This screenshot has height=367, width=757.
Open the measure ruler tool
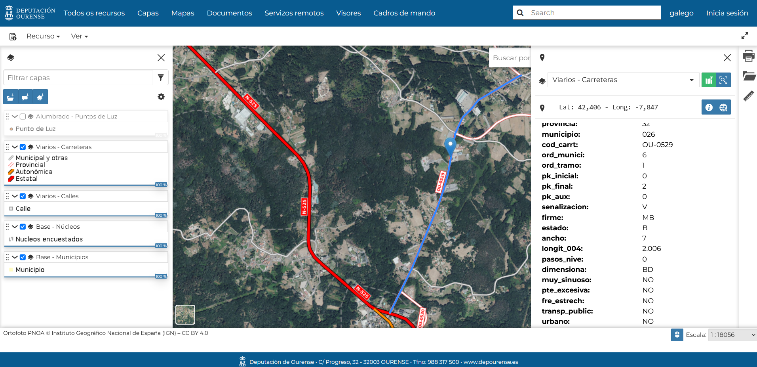coord(748,96)
